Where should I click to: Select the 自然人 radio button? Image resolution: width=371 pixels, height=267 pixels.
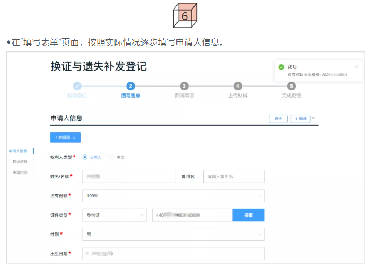pos(85,157)
